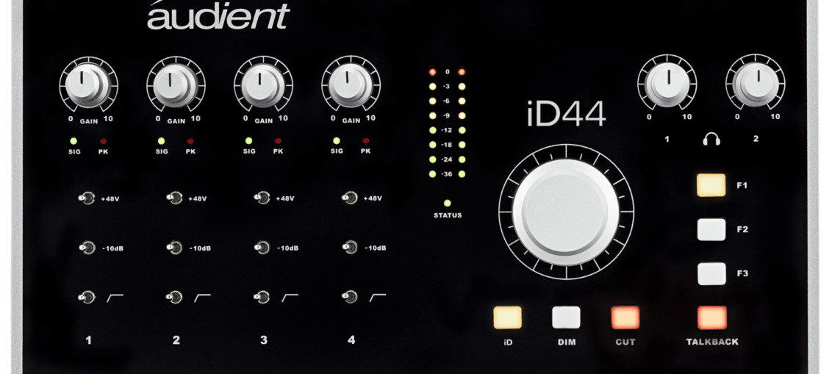Click the channel 1 GAIN knob
832x374 pixels.
[87, 85]
